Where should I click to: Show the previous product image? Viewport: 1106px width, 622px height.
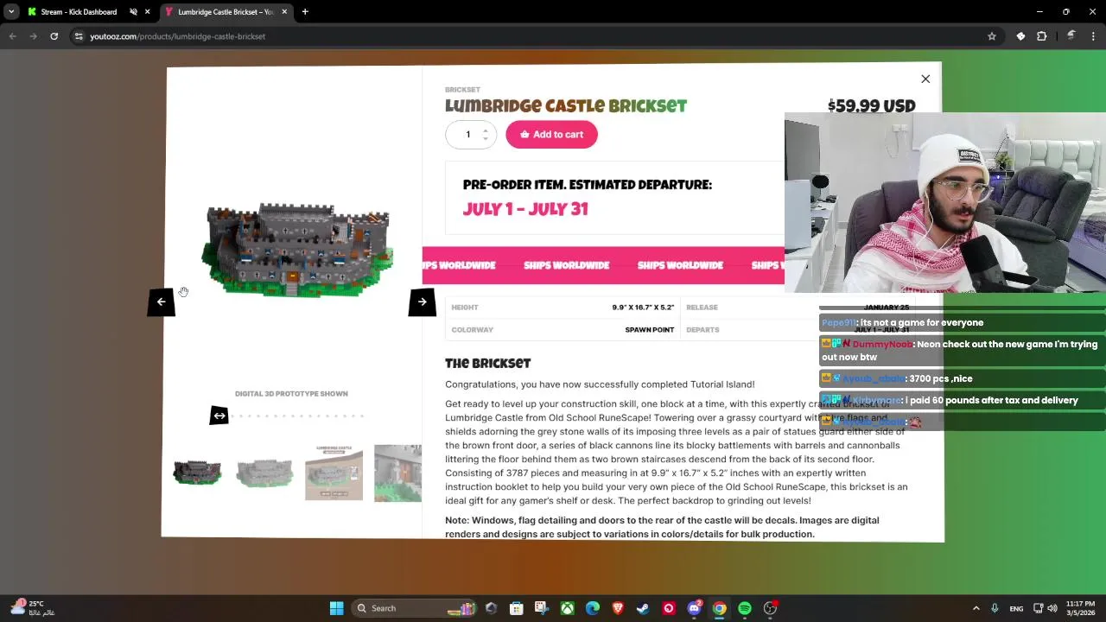161,301
